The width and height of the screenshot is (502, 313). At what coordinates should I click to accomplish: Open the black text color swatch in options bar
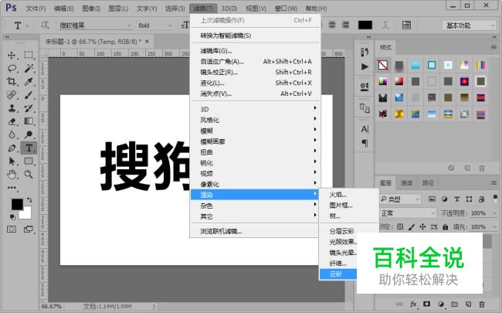[x=365, y=25]
